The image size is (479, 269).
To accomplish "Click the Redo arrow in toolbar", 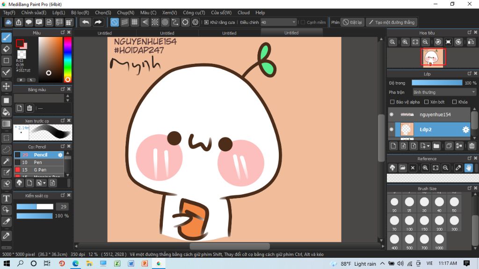I will 98,22.
